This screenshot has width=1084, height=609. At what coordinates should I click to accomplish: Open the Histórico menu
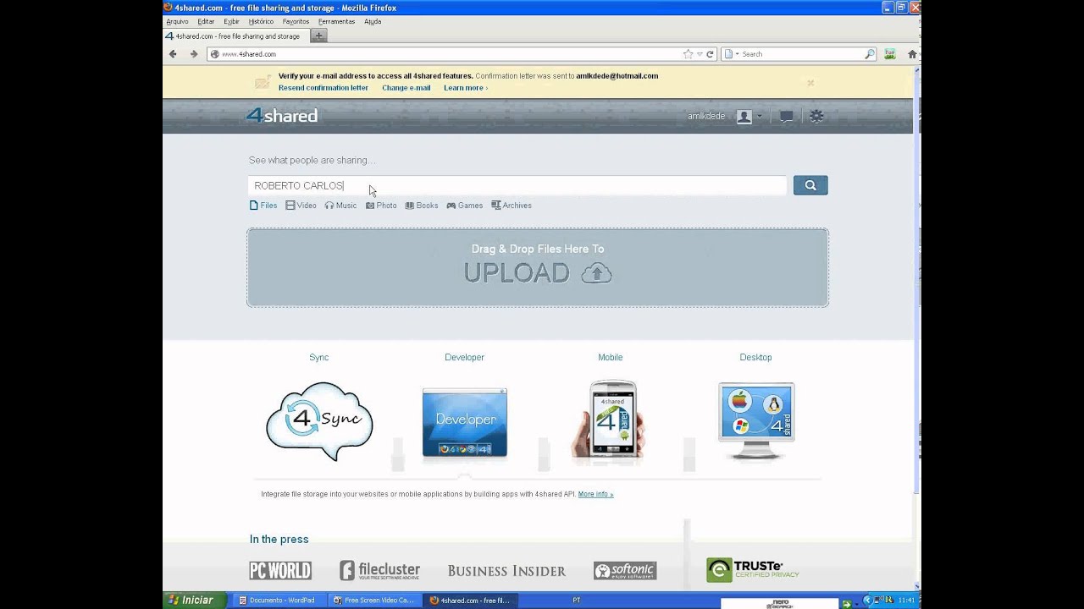[x=261, y=21]
